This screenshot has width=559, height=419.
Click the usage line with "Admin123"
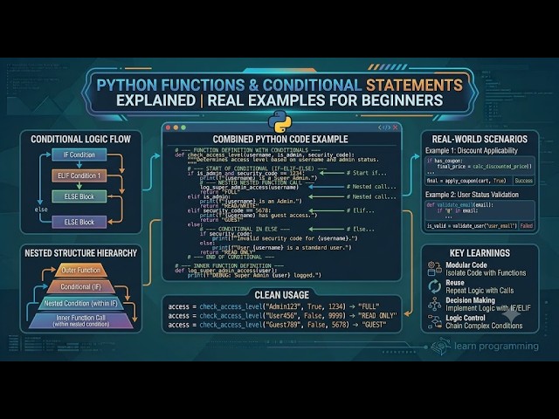[x=274, y=306]
